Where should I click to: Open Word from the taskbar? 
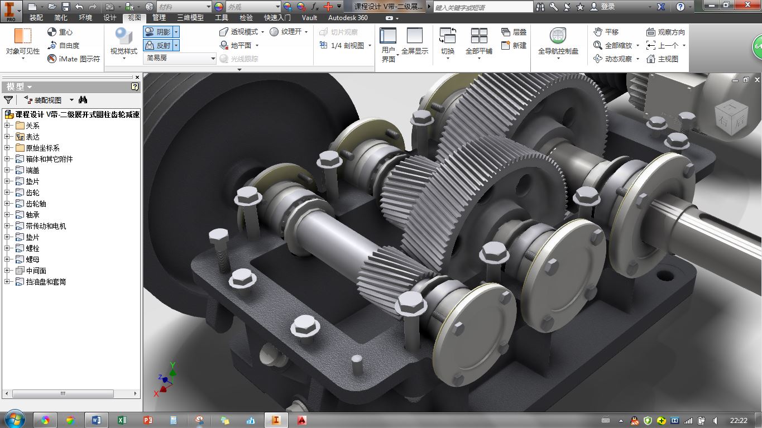click(95, 420)
